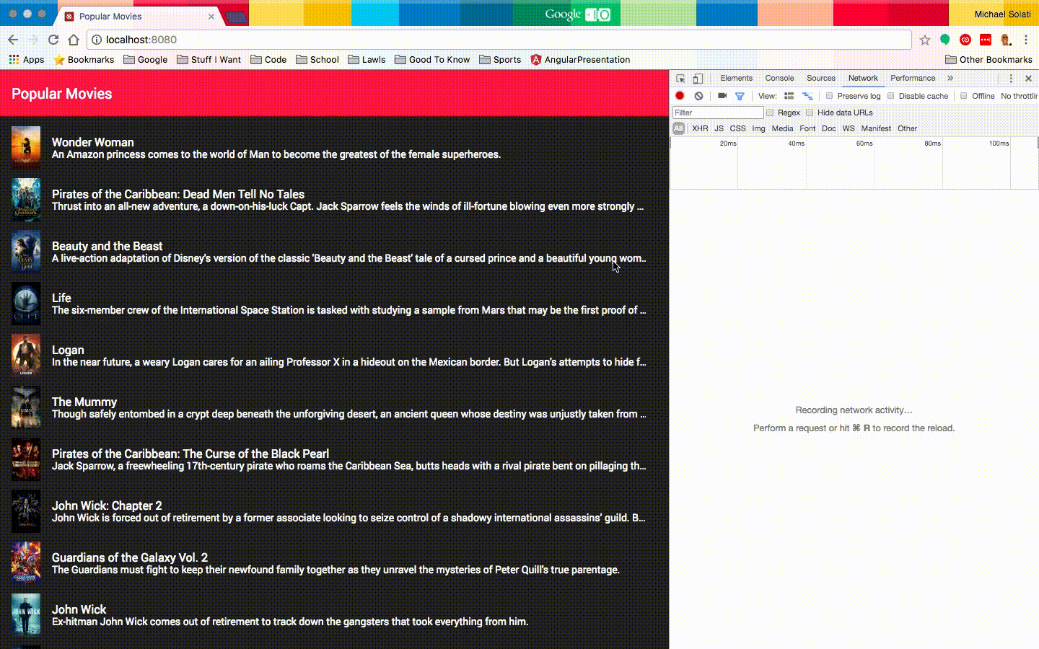Open the Other Bookmarks folder
1039x649 pixels.
[988, 60]
